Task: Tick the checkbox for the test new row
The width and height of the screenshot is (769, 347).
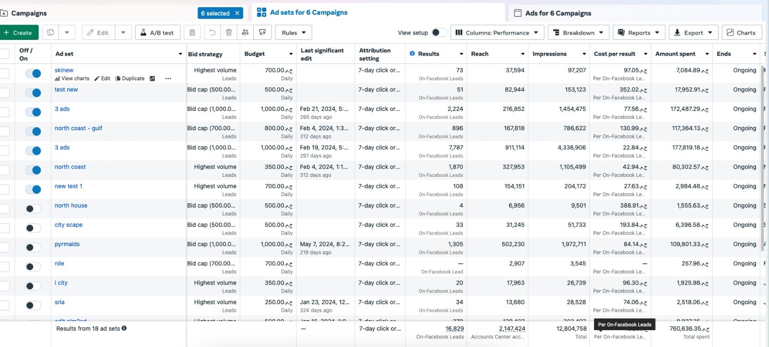Action: click(5, 93)
